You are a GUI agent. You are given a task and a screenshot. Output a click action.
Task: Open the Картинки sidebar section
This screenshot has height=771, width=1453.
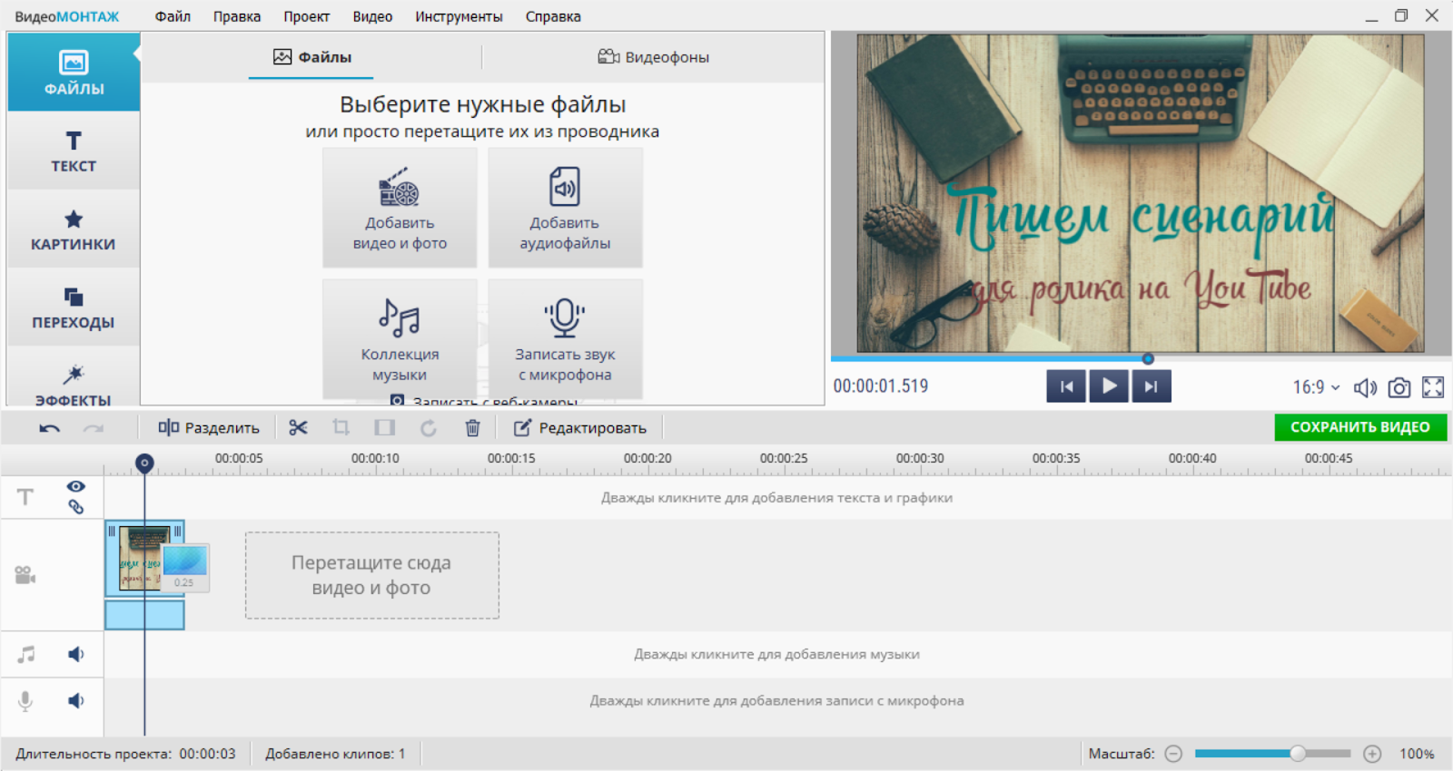pyautogui.click(x=74, y=229)
